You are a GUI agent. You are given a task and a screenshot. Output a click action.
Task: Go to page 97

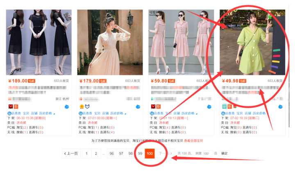pyautogui.click(x=121, y=154)
